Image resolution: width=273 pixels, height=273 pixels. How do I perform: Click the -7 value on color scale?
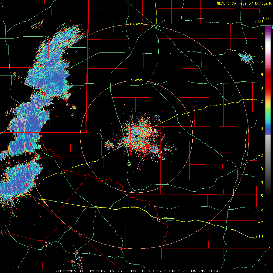[x=261, y=223]
